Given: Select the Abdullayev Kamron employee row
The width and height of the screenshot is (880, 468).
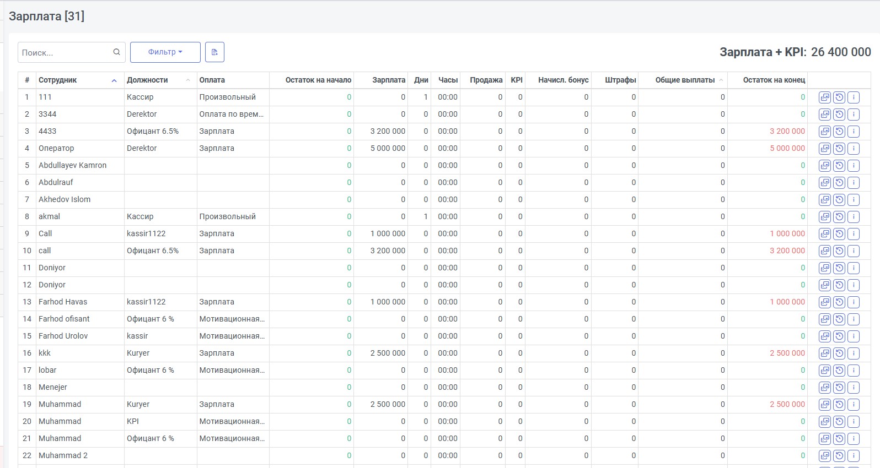Looking at the screenshot, I should coord(444,166).
